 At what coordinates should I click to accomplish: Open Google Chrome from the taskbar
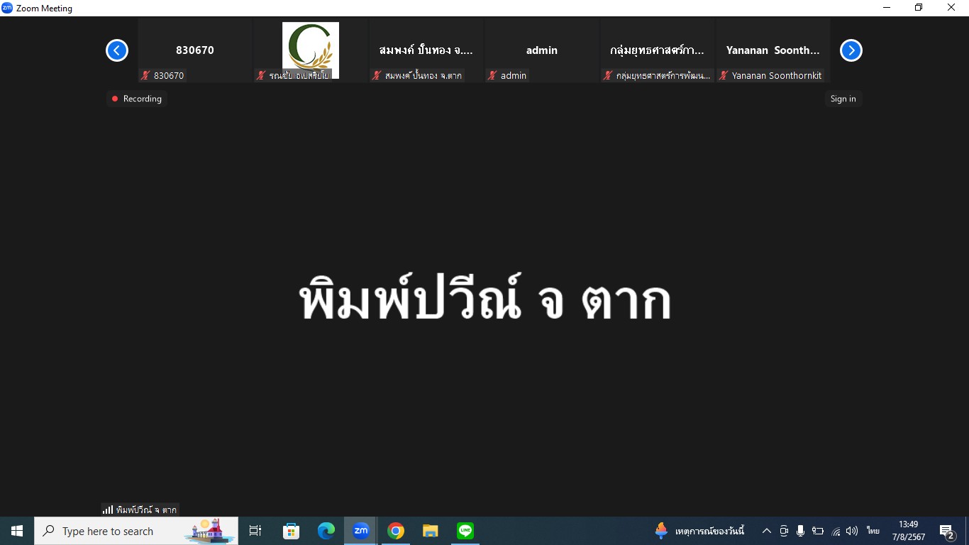click(396, 531)
